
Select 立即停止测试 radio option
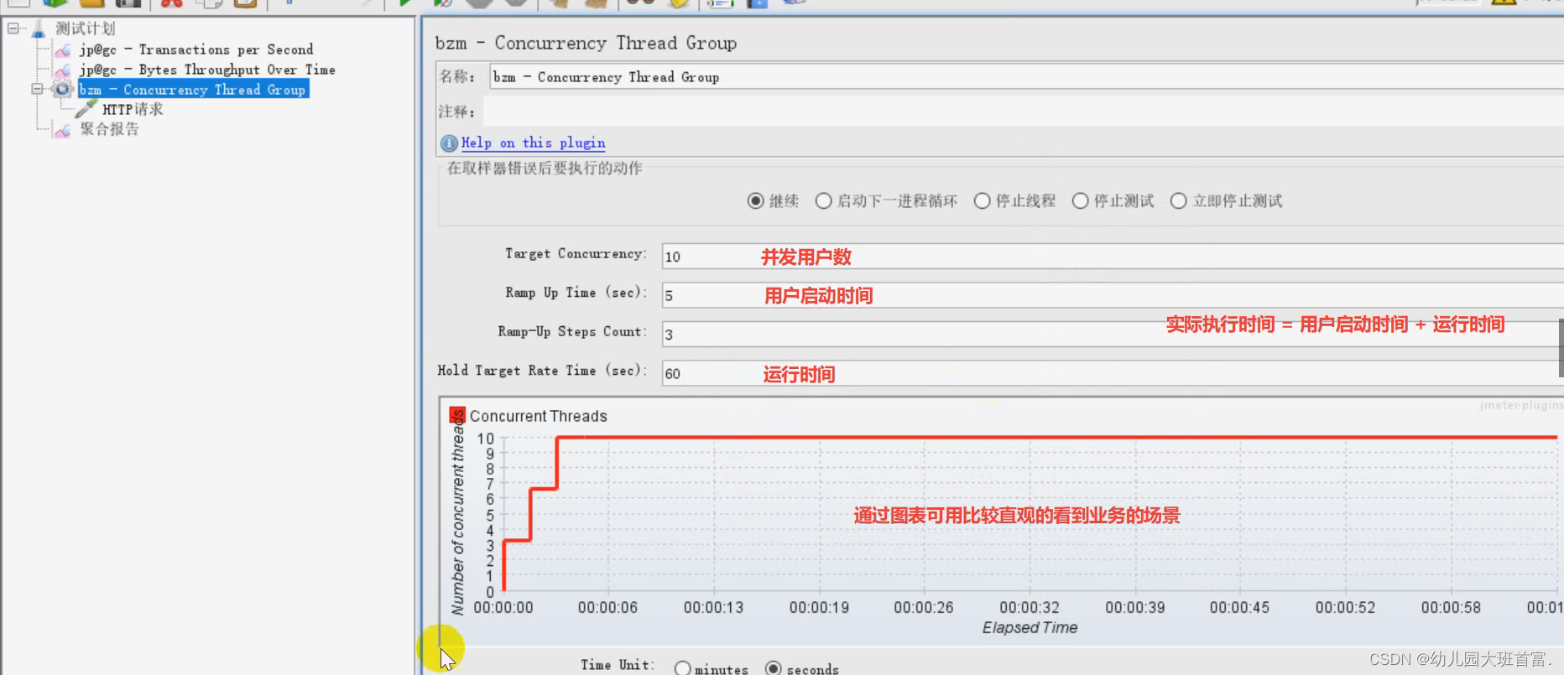tap(1179, 201)
